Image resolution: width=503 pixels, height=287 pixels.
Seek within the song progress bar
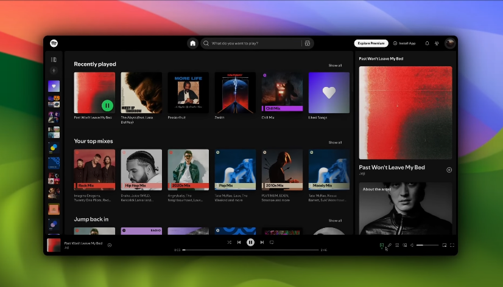[x=250, y=250]
